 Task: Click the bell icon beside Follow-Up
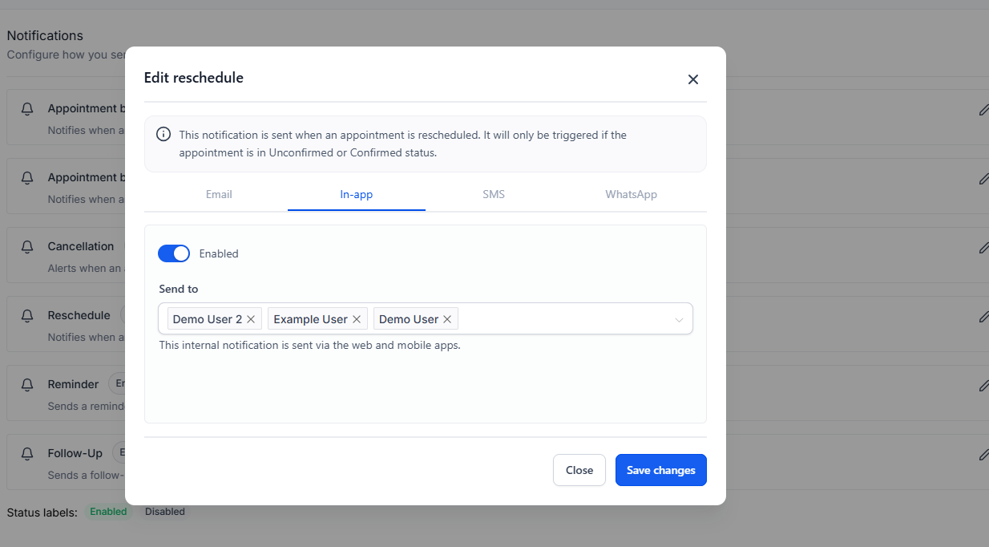pos(27,454)
